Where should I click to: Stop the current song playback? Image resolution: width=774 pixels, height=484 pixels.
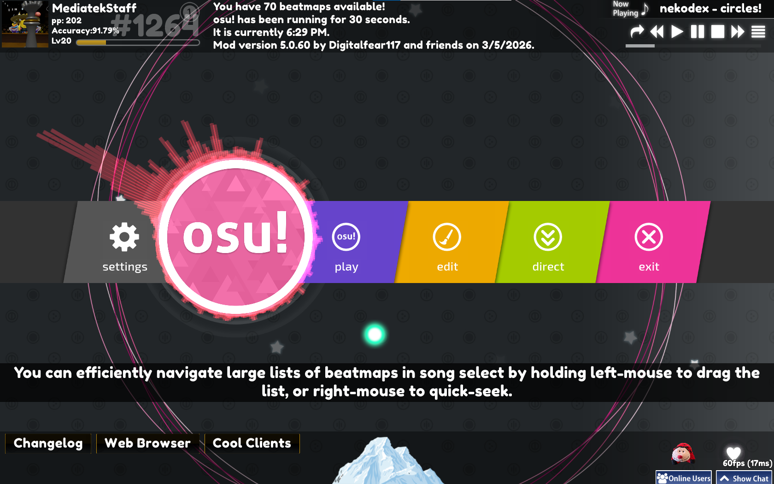tap(718, 32)
